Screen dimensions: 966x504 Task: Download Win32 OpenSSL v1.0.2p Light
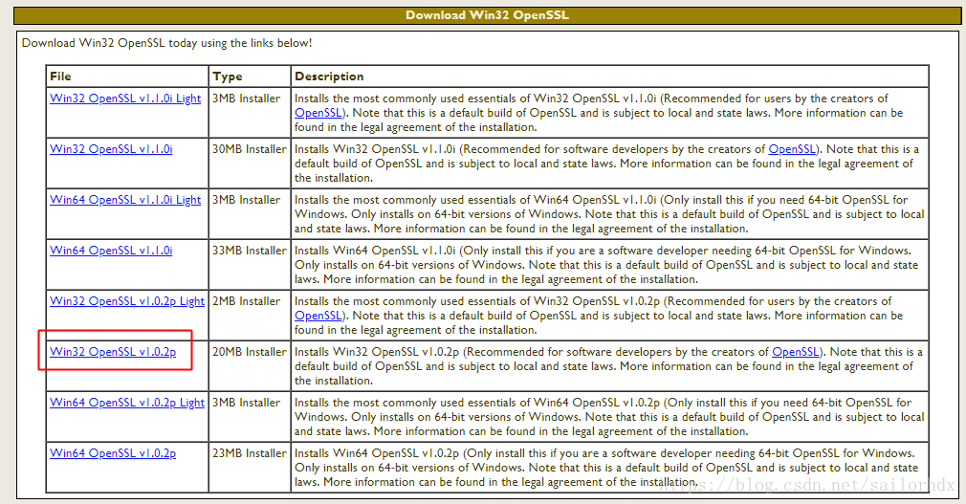pyautogui.click(x=127, y=301)
